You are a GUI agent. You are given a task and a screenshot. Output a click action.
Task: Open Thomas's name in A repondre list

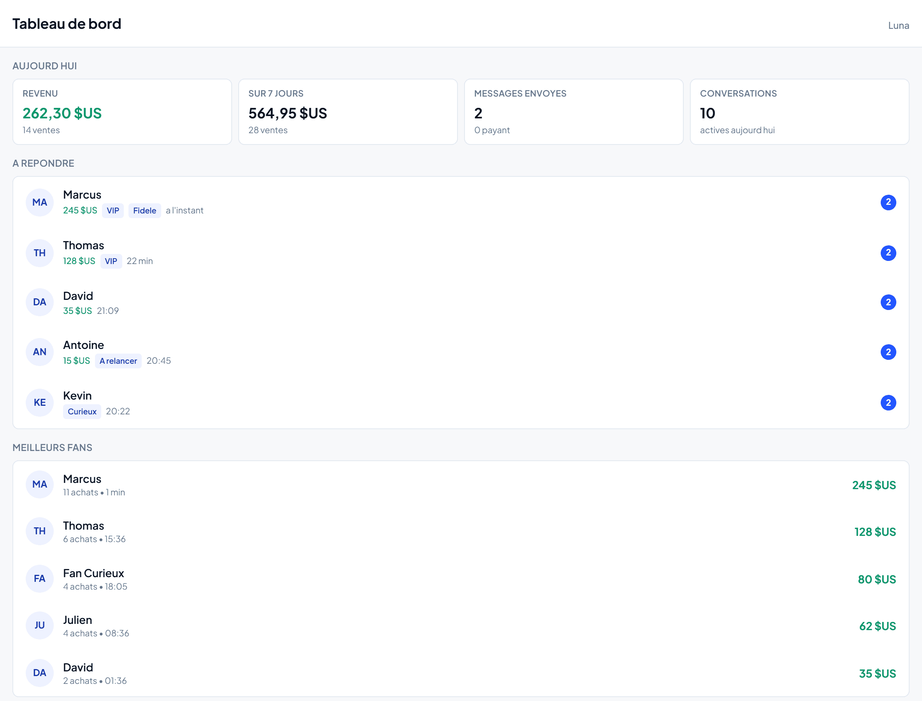coord(83,245)
